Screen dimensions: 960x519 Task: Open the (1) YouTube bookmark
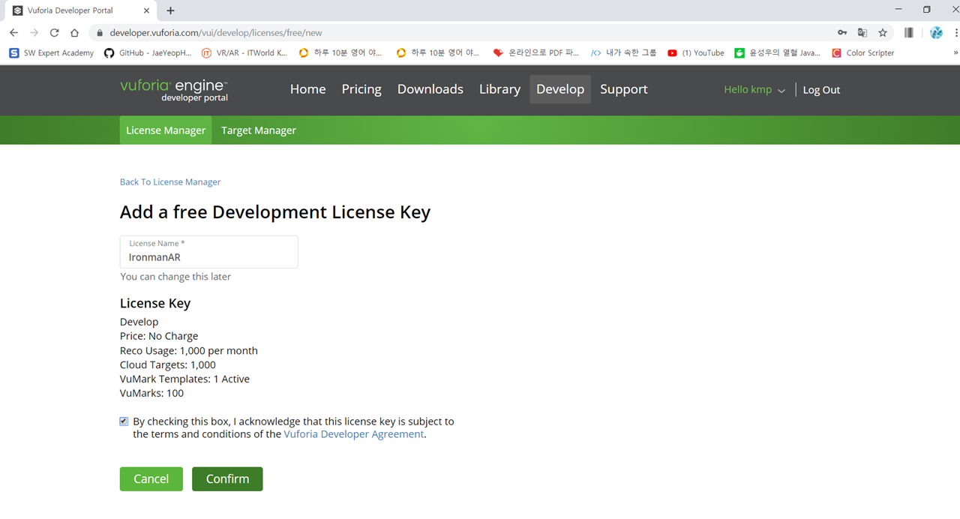tap(696, 53)
